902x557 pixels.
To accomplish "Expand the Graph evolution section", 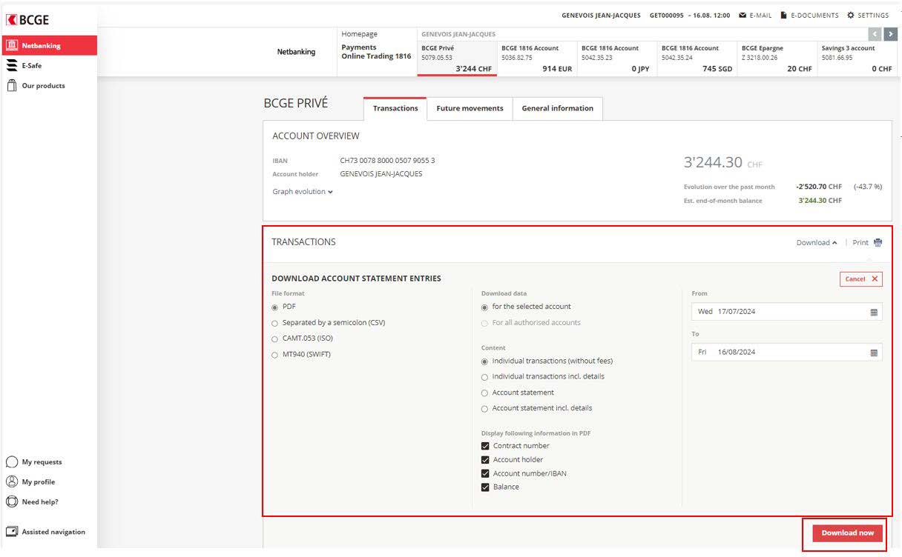I will coord(303,192).
